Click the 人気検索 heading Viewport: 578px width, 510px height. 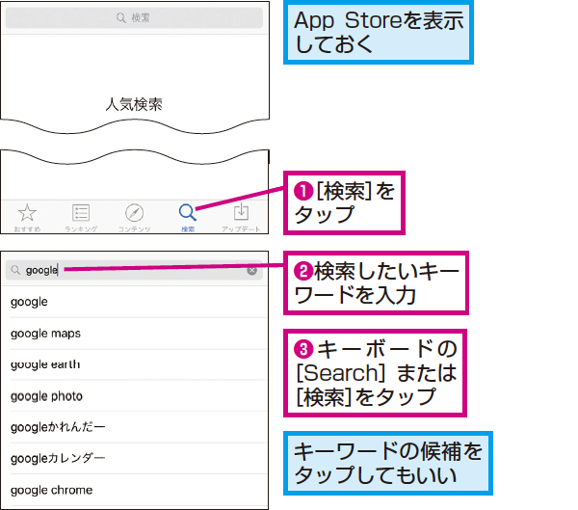pyautogui.click(x=134, y=104)
